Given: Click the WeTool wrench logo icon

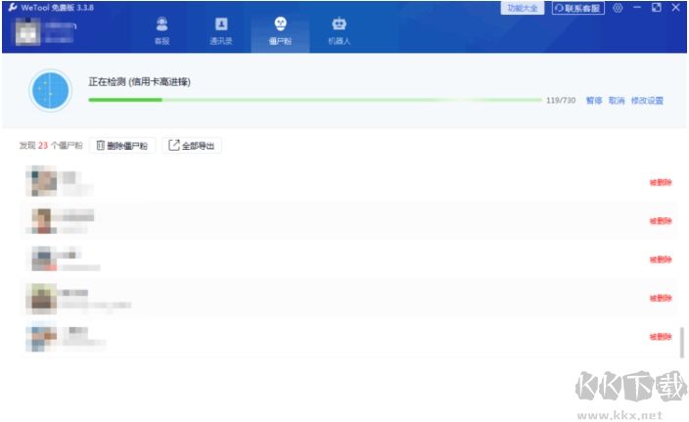Looking at the screenshot, I should 13,7.
